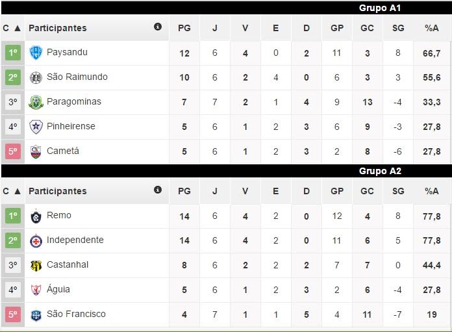The image size is (452, 332).
Task: Click the Pinheirense team crest icon
Action: [x=36, y=127]
